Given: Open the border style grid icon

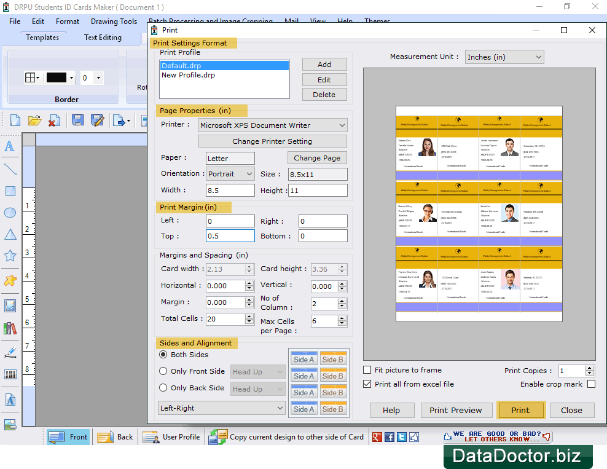Looking at the screenshot, I should pyautogui.click(x=30, y=78).
